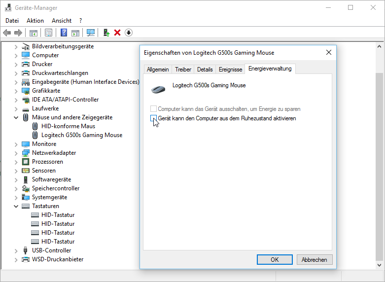Click the USB-Controller plug icon
The image size is (385, 282).
click(x=25, y=250)
